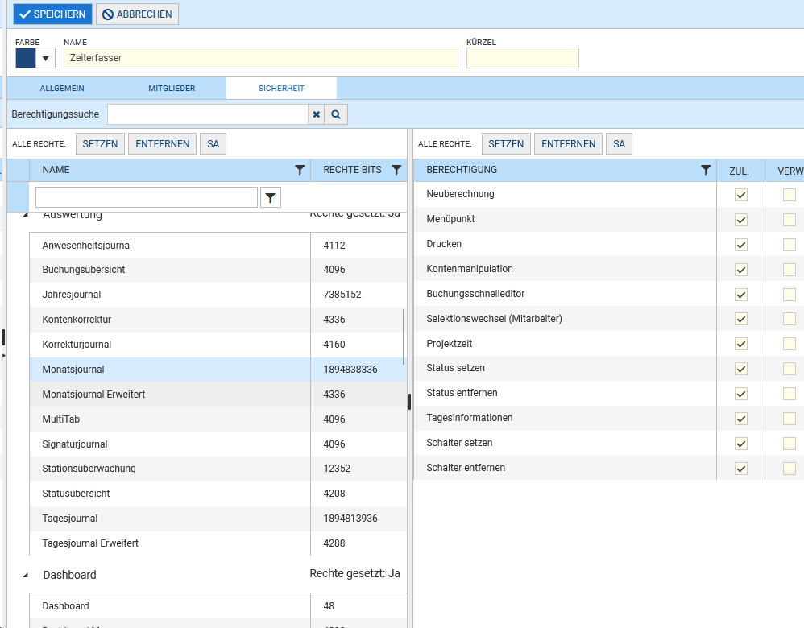Click the ZUL. column header
The width and height of the screenshot is (804, 628).
pos(739,171)
